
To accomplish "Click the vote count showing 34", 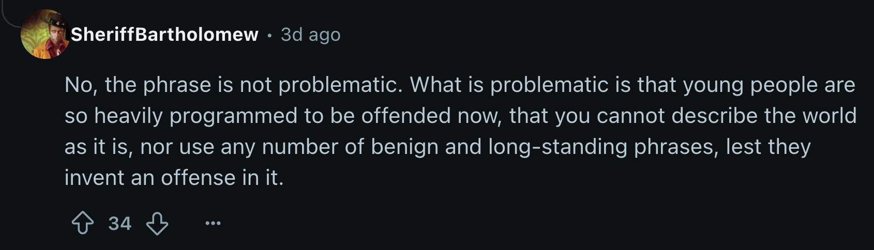I will (x=119, y=224).
